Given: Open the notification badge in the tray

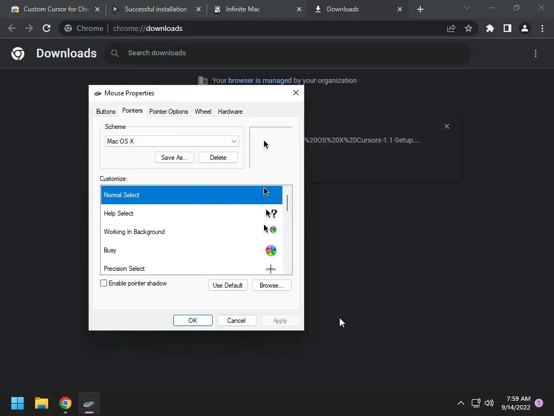Looking at the screenshot, I should [x=539, y=403].
